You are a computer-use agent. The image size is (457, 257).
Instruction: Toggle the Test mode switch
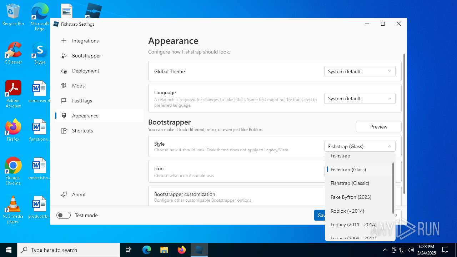click(x=64, y=215)
